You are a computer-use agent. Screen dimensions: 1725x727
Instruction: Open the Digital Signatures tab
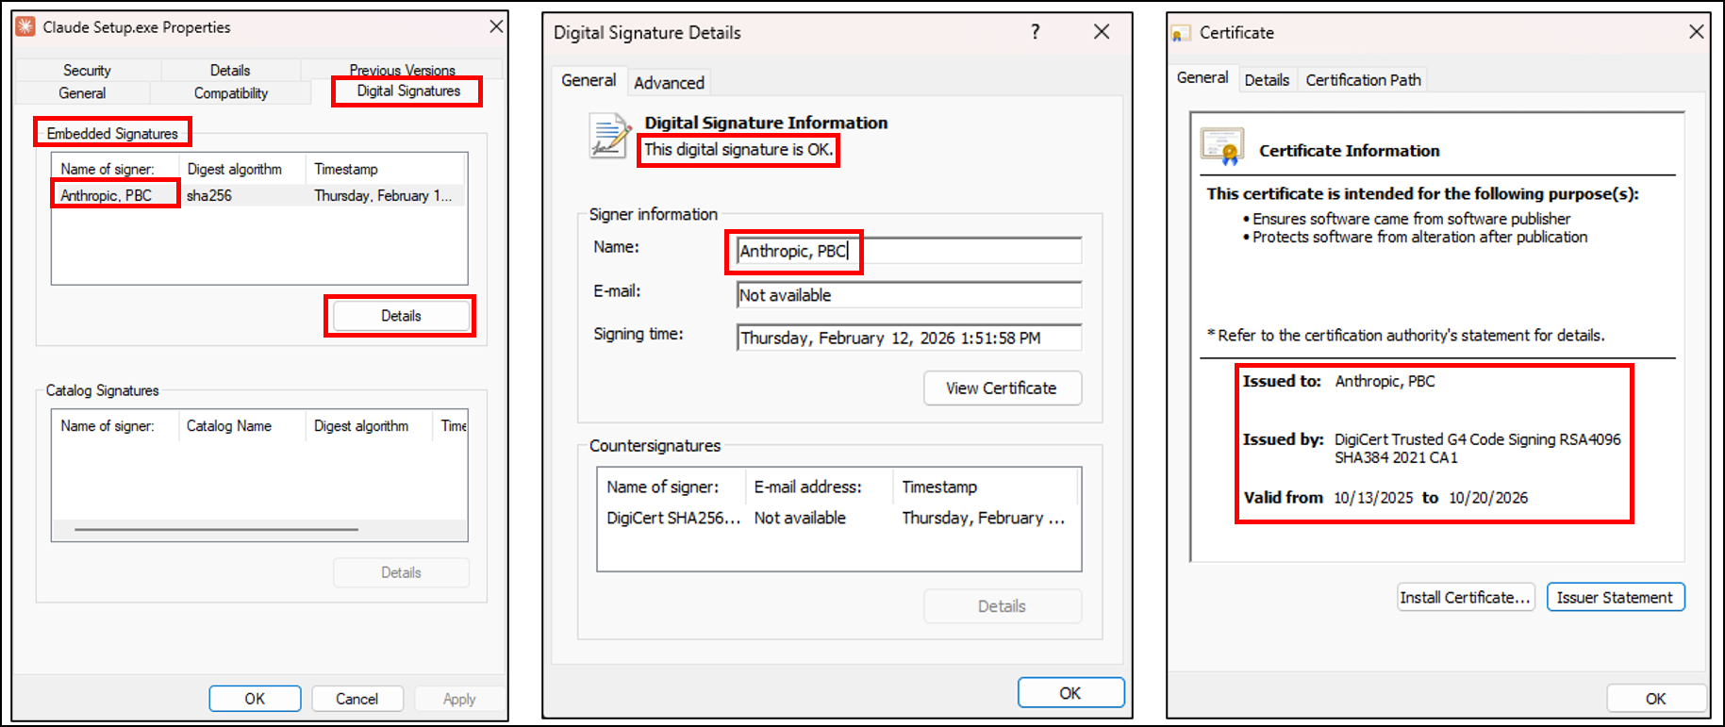(x=407, y=91)
